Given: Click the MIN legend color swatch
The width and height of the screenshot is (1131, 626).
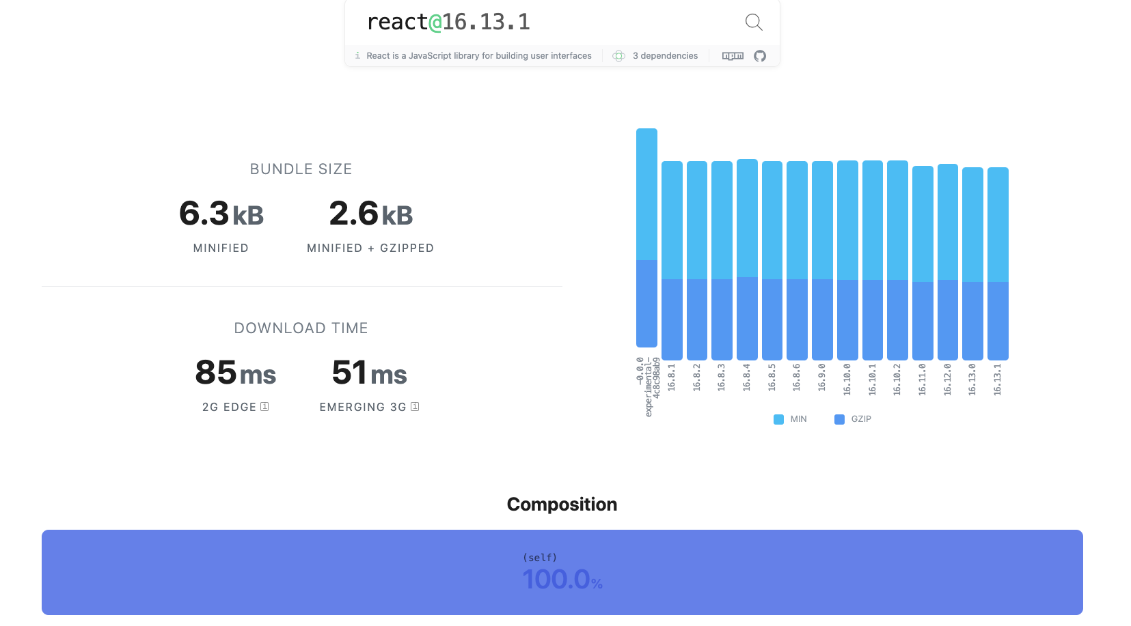Looking at the screenshot, I should pos(778,419).
